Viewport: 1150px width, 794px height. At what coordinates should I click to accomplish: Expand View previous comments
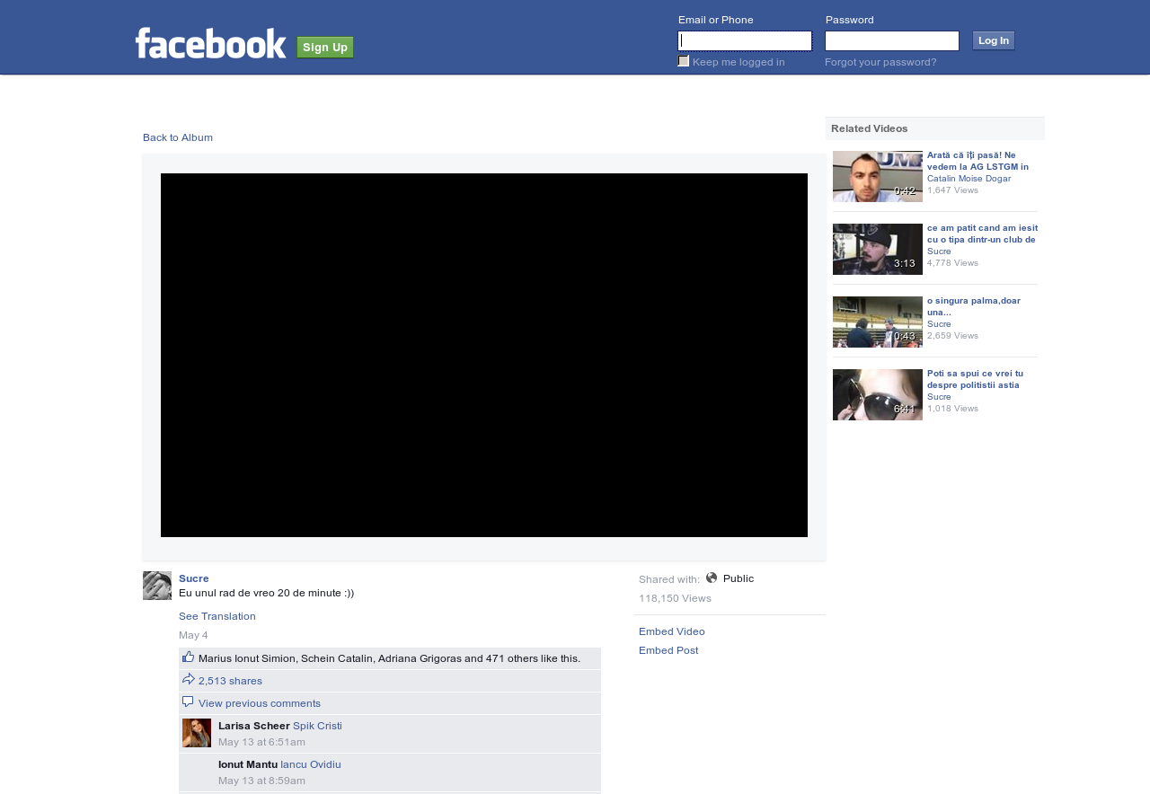click(x=260, y=703)
